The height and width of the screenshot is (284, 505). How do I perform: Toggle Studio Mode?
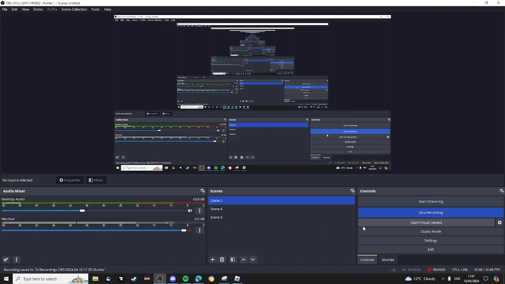(430, 232)
